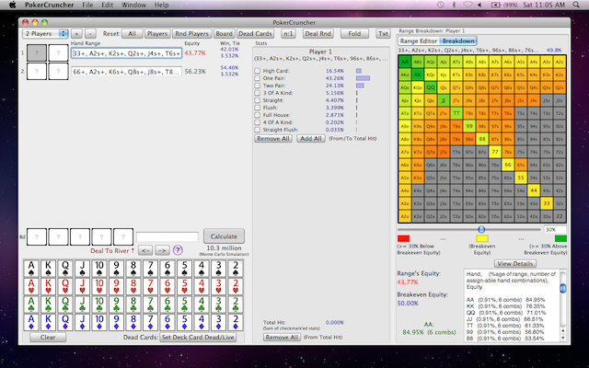Click Player 2's second hole card slot

coord(58,71)
